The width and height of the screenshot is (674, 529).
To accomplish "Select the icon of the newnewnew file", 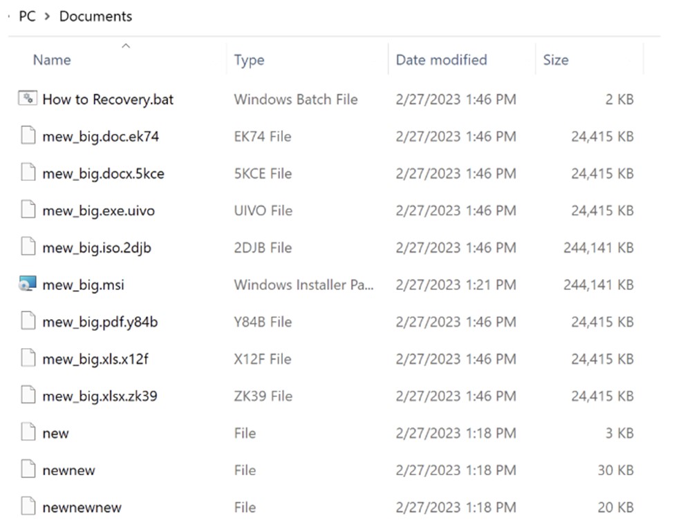I will click(28, 507).
